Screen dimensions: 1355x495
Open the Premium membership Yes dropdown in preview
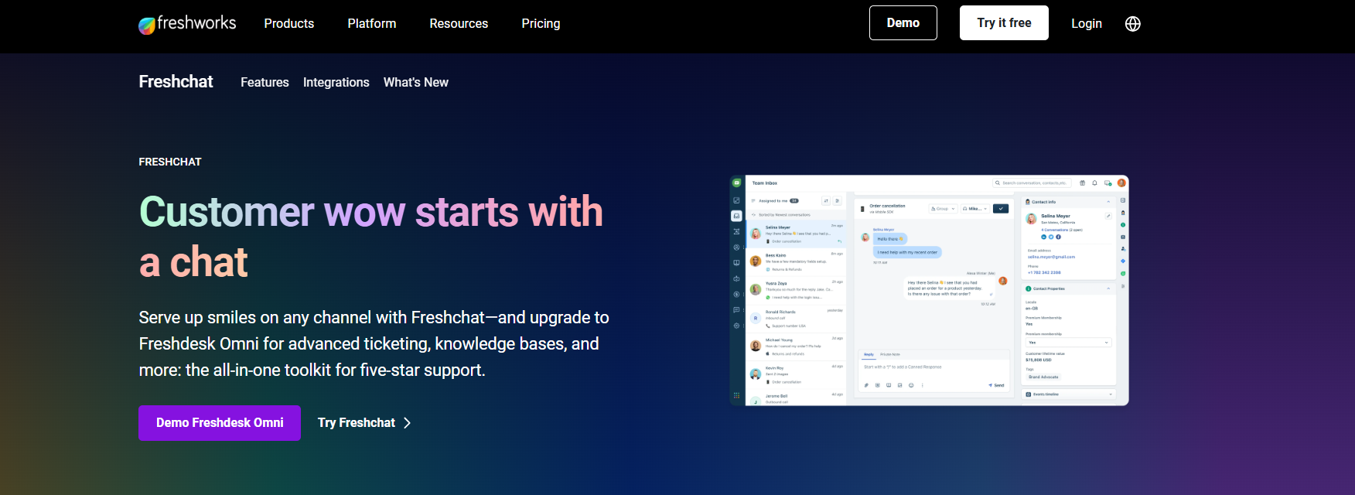(1068, 343)
